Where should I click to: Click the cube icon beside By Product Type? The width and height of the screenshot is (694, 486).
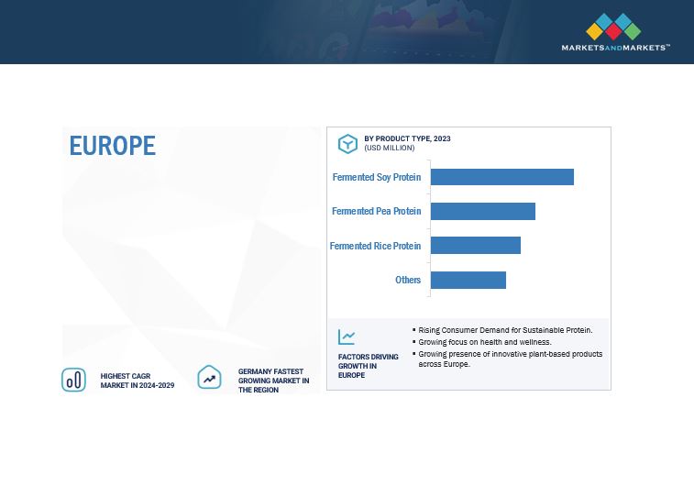pos(347,144)
